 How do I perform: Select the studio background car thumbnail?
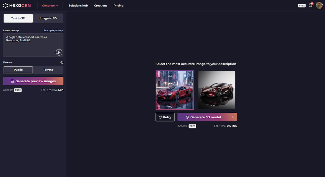pyautogui.click(x=217, y=90)
